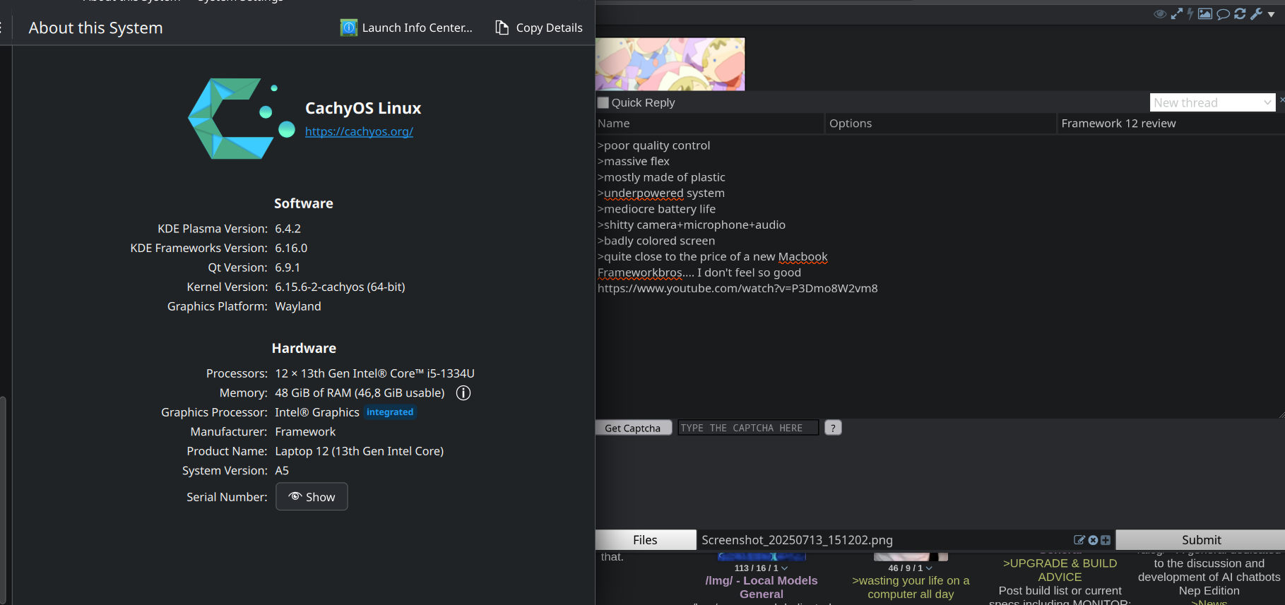Click the speech bubble icon in the toolbar
Screen dimensions: 1285x605
[1223, 14]
